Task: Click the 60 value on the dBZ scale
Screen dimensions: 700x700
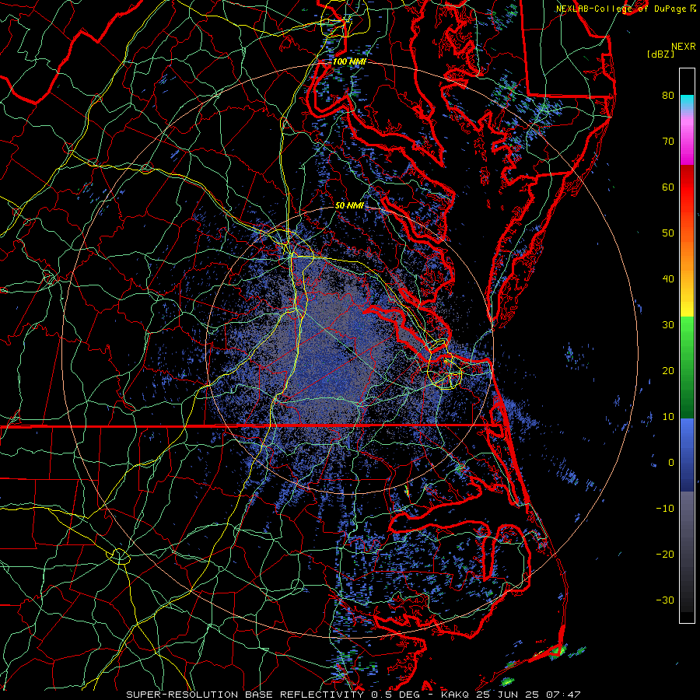Action: click(668, 187)
